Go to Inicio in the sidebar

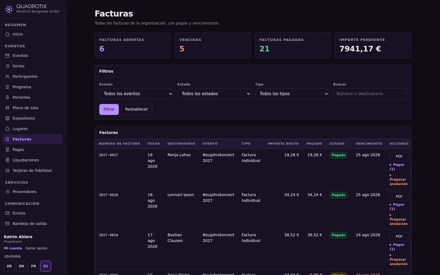point(33,34)
